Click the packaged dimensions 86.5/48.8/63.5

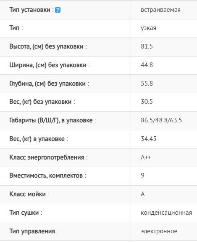pos(161,120)
